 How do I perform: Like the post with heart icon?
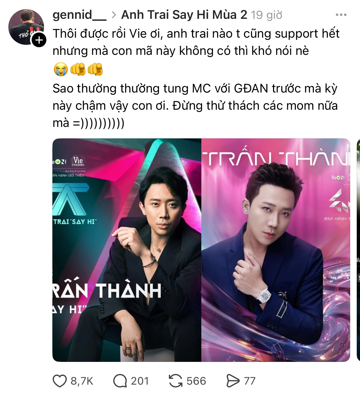60,381
